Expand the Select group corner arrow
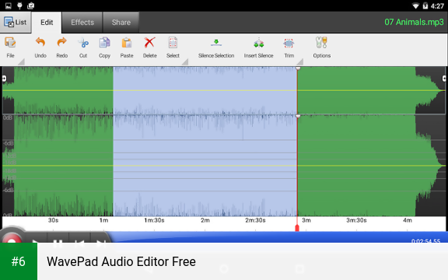The width and height of the screenshot is (448, 280). (185, 61)
